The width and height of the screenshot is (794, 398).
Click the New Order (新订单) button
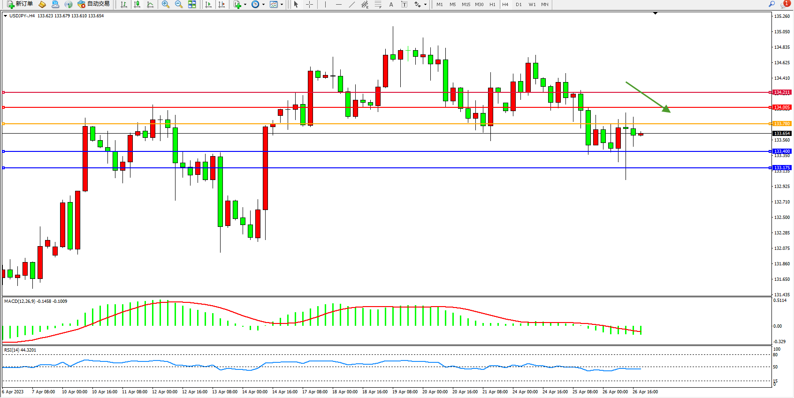[20, 4]
